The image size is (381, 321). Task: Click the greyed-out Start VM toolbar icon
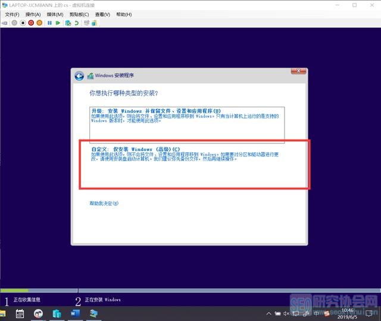14,23
